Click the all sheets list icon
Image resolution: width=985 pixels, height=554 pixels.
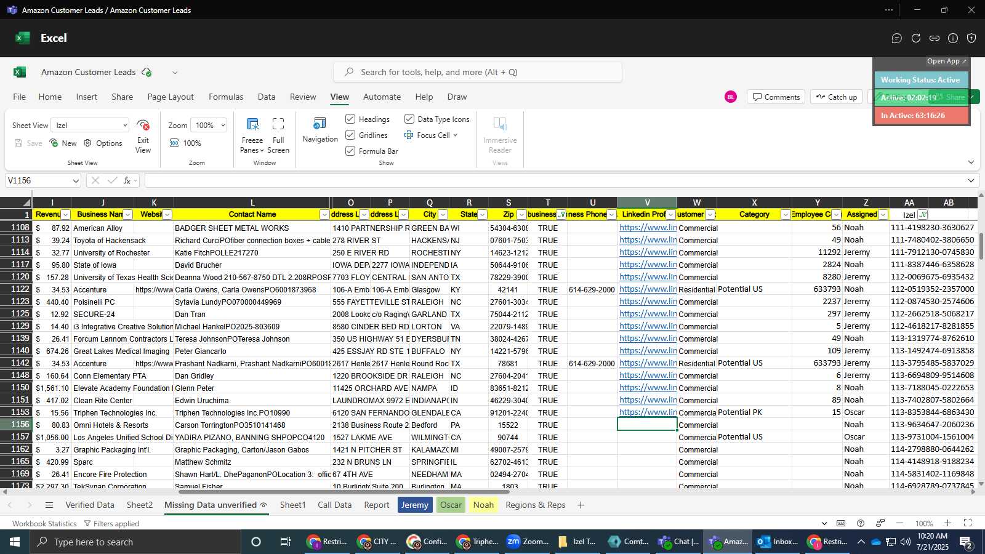coord(49,505)
